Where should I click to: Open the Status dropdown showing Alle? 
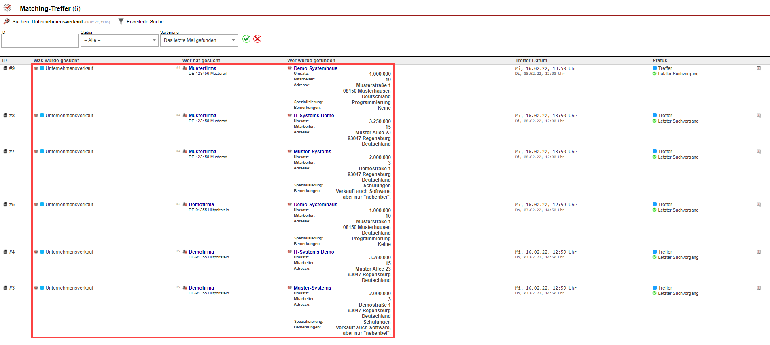pyautogui.click(x=119, y=40)
